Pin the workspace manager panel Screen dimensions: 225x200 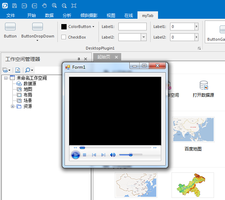click(x=79, y=59)
